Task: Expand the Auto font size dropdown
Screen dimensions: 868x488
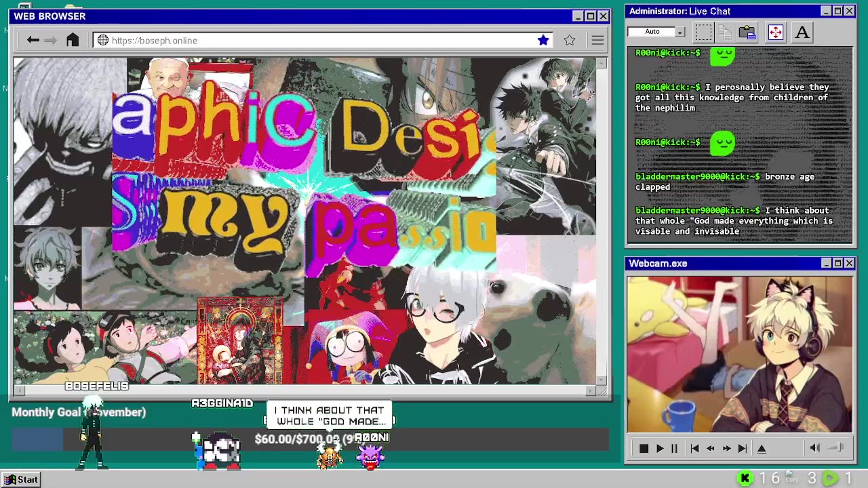Action: (680, 32)
